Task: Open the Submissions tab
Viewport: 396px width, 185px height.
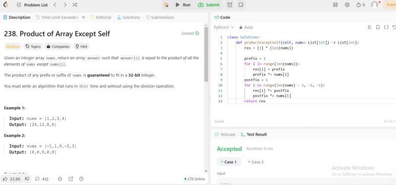Action: [x=160, y=17]
